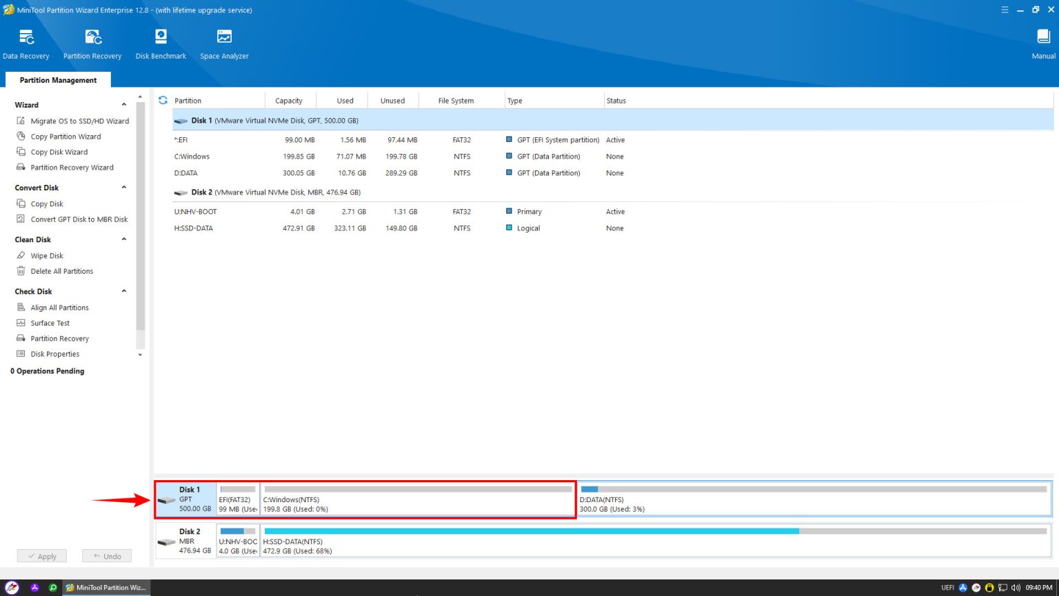Open the volume control in the system tray
Image resolution: width=1059 pixels, height=596 pixels.
tap(1016, 587)
